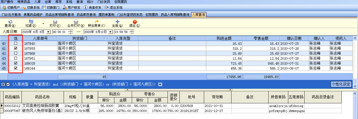Click the start time 00:00:01 spinner
Screen dimensions: 358x119
click(x=70, y=32)
